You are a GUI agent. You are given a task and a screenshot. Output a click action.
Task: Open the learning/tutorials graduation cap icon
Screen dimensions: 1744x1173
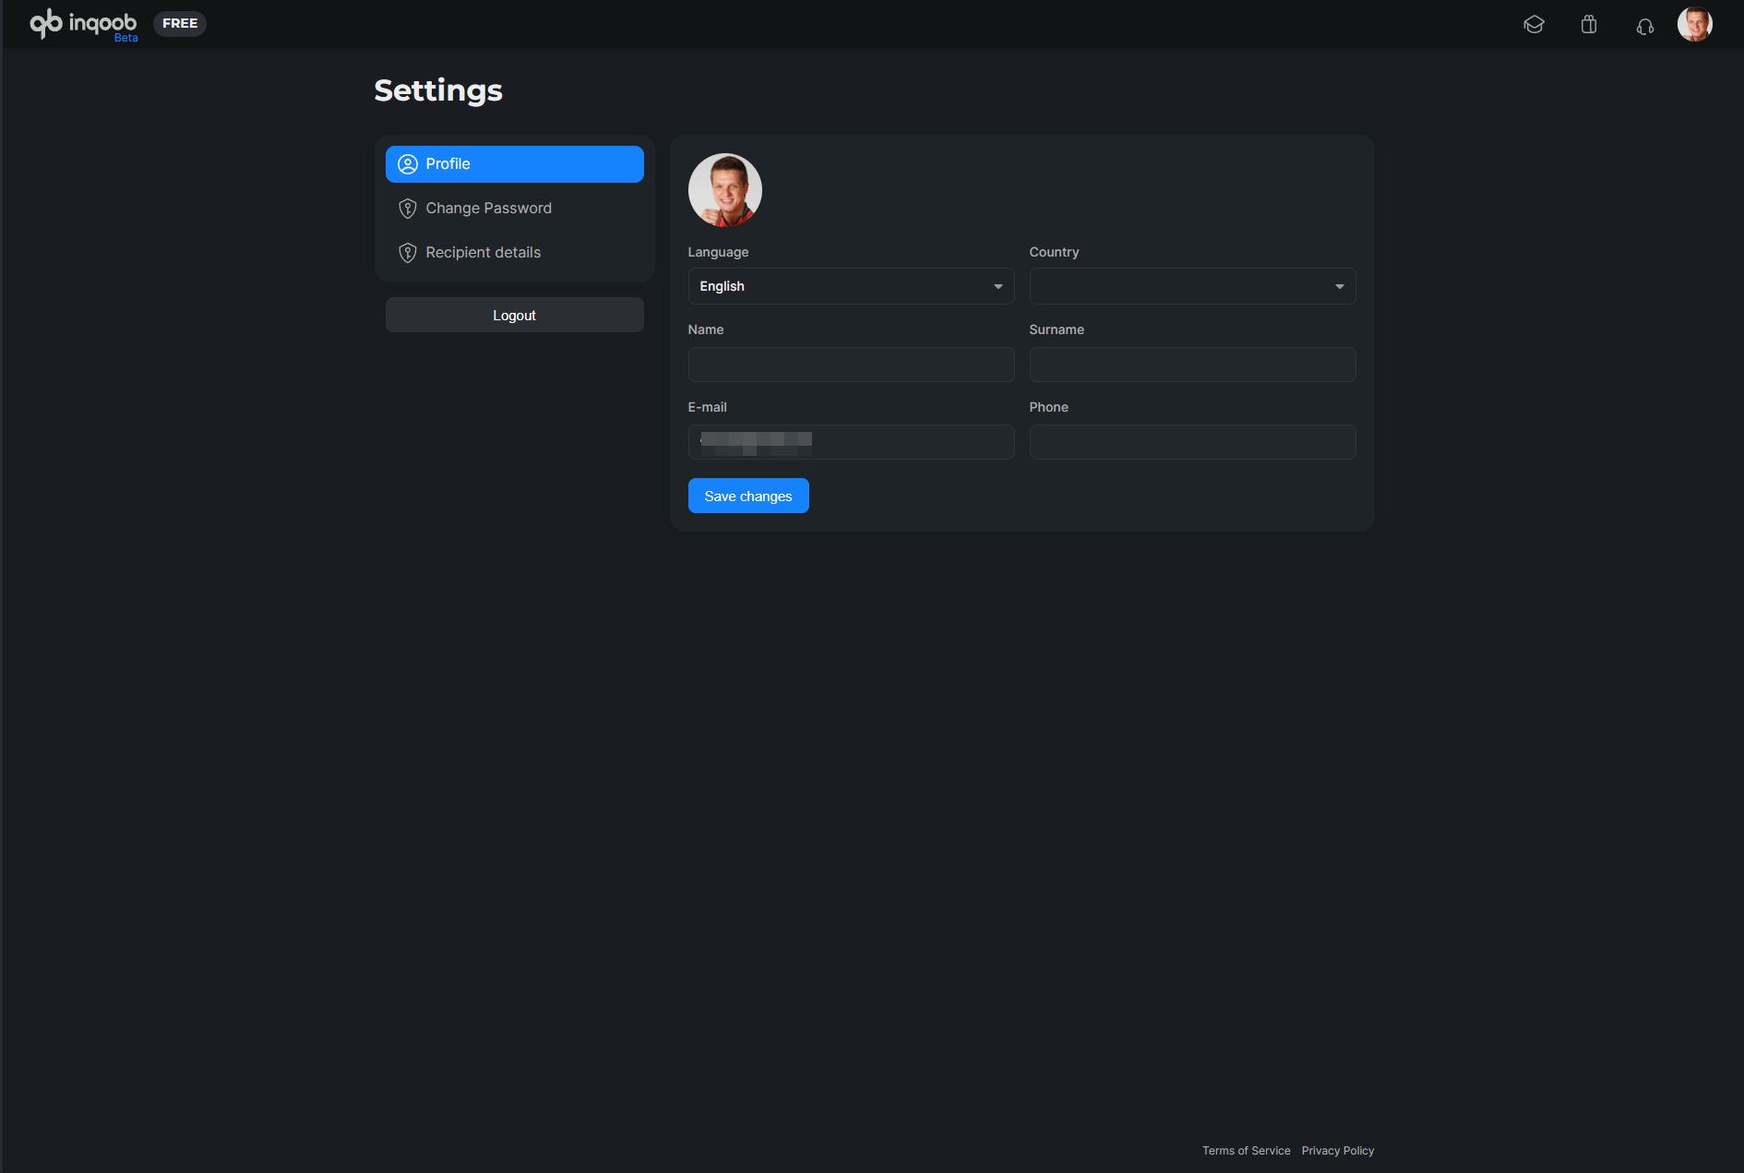click(x=1535, y=24)
